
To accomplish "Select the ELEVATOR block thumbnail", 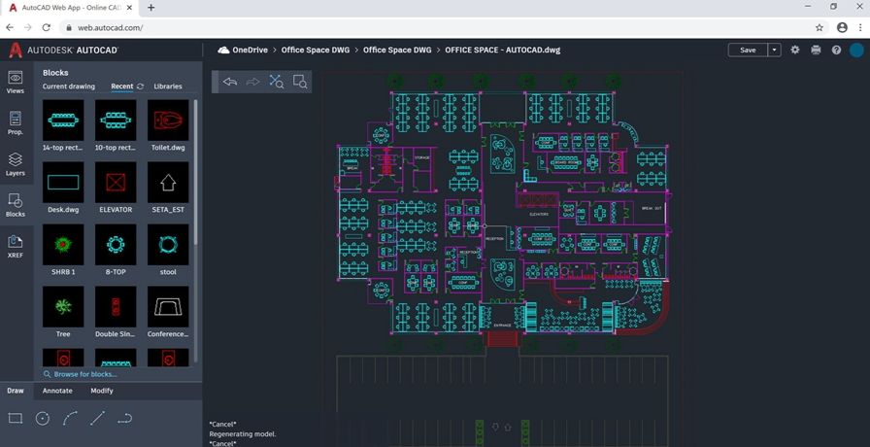I will point(116,182).
